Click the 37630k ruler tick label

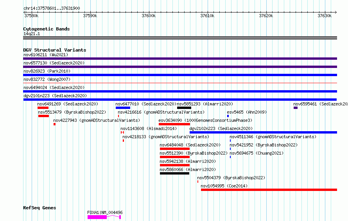pos(325,16)
